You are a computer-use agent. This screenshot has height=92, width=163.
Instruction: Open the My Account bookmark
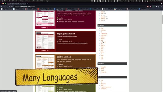click(6, 9)
